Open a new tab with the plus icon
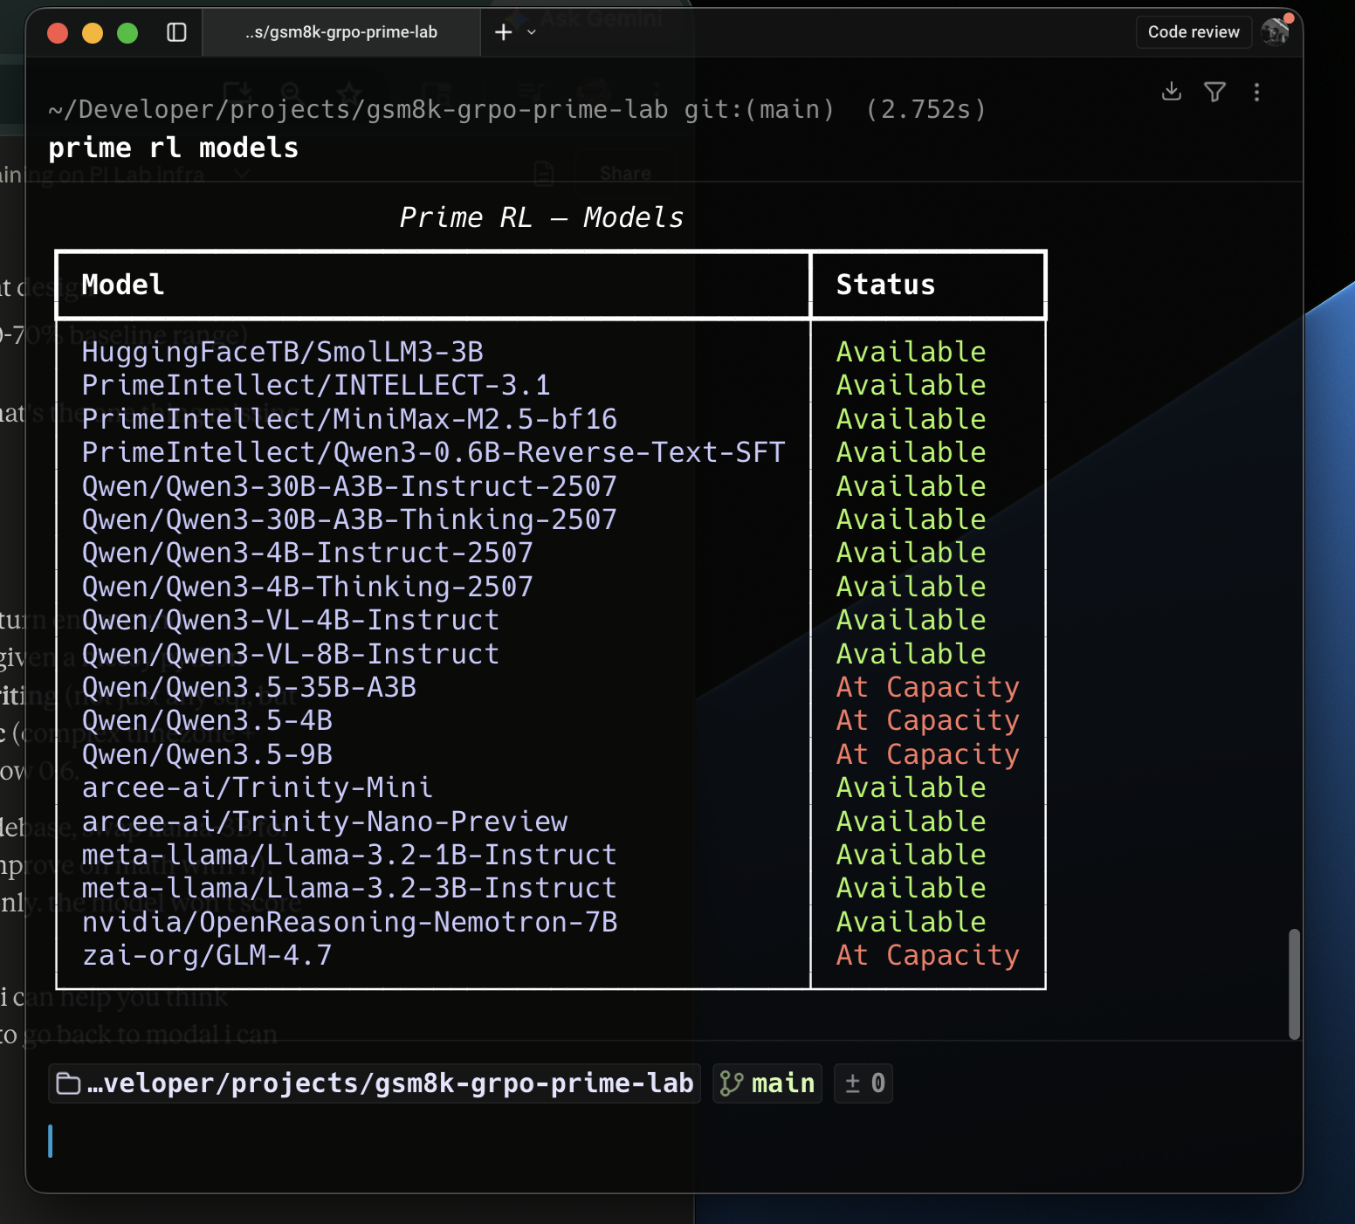The height and width of the screenshot is (1224, 1355). click(x=503, y=32)
